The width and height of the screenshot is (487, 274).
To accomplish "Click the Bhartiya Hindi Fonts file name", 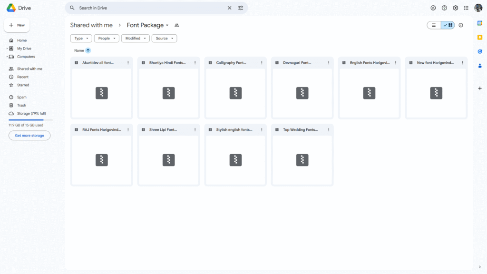I will point(167,63).
